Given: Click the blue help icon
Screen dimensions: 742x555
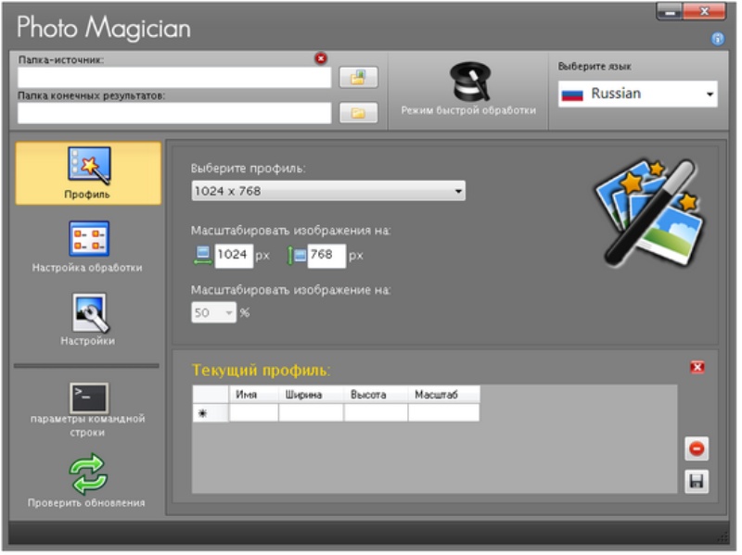Looking at the screenshot, I should (717, 39).
